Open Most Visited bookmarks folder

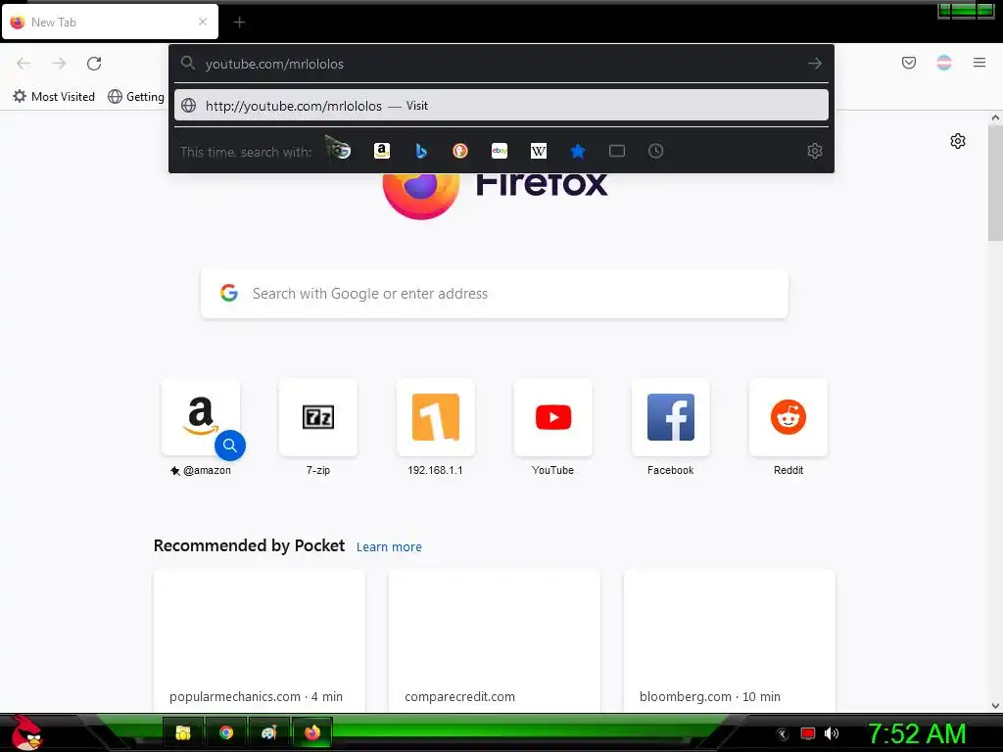tap(54, 97)
